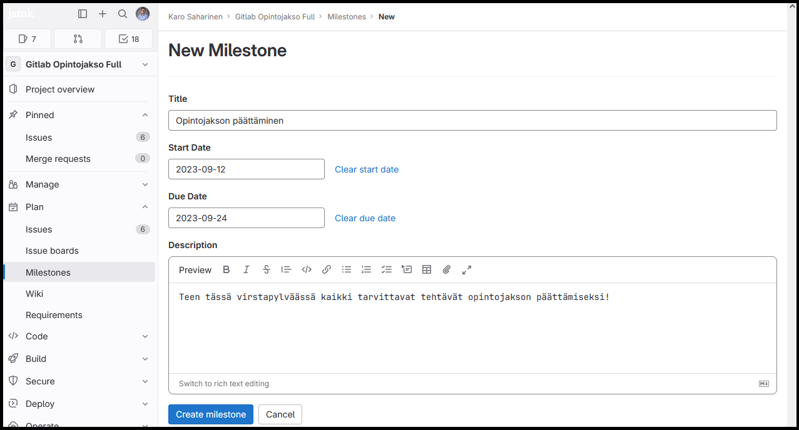Viewport: 799px width, 430px height.
Task: Add a checklist to description
Action: click(387, 269)
